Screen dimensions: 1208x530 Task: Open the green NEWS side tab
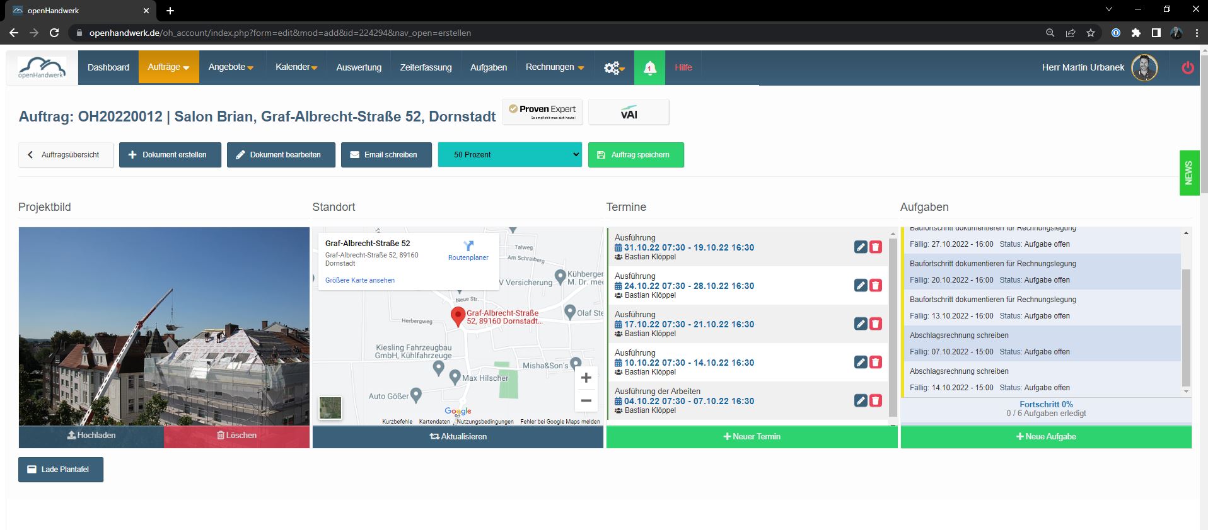click(1189, 173)
